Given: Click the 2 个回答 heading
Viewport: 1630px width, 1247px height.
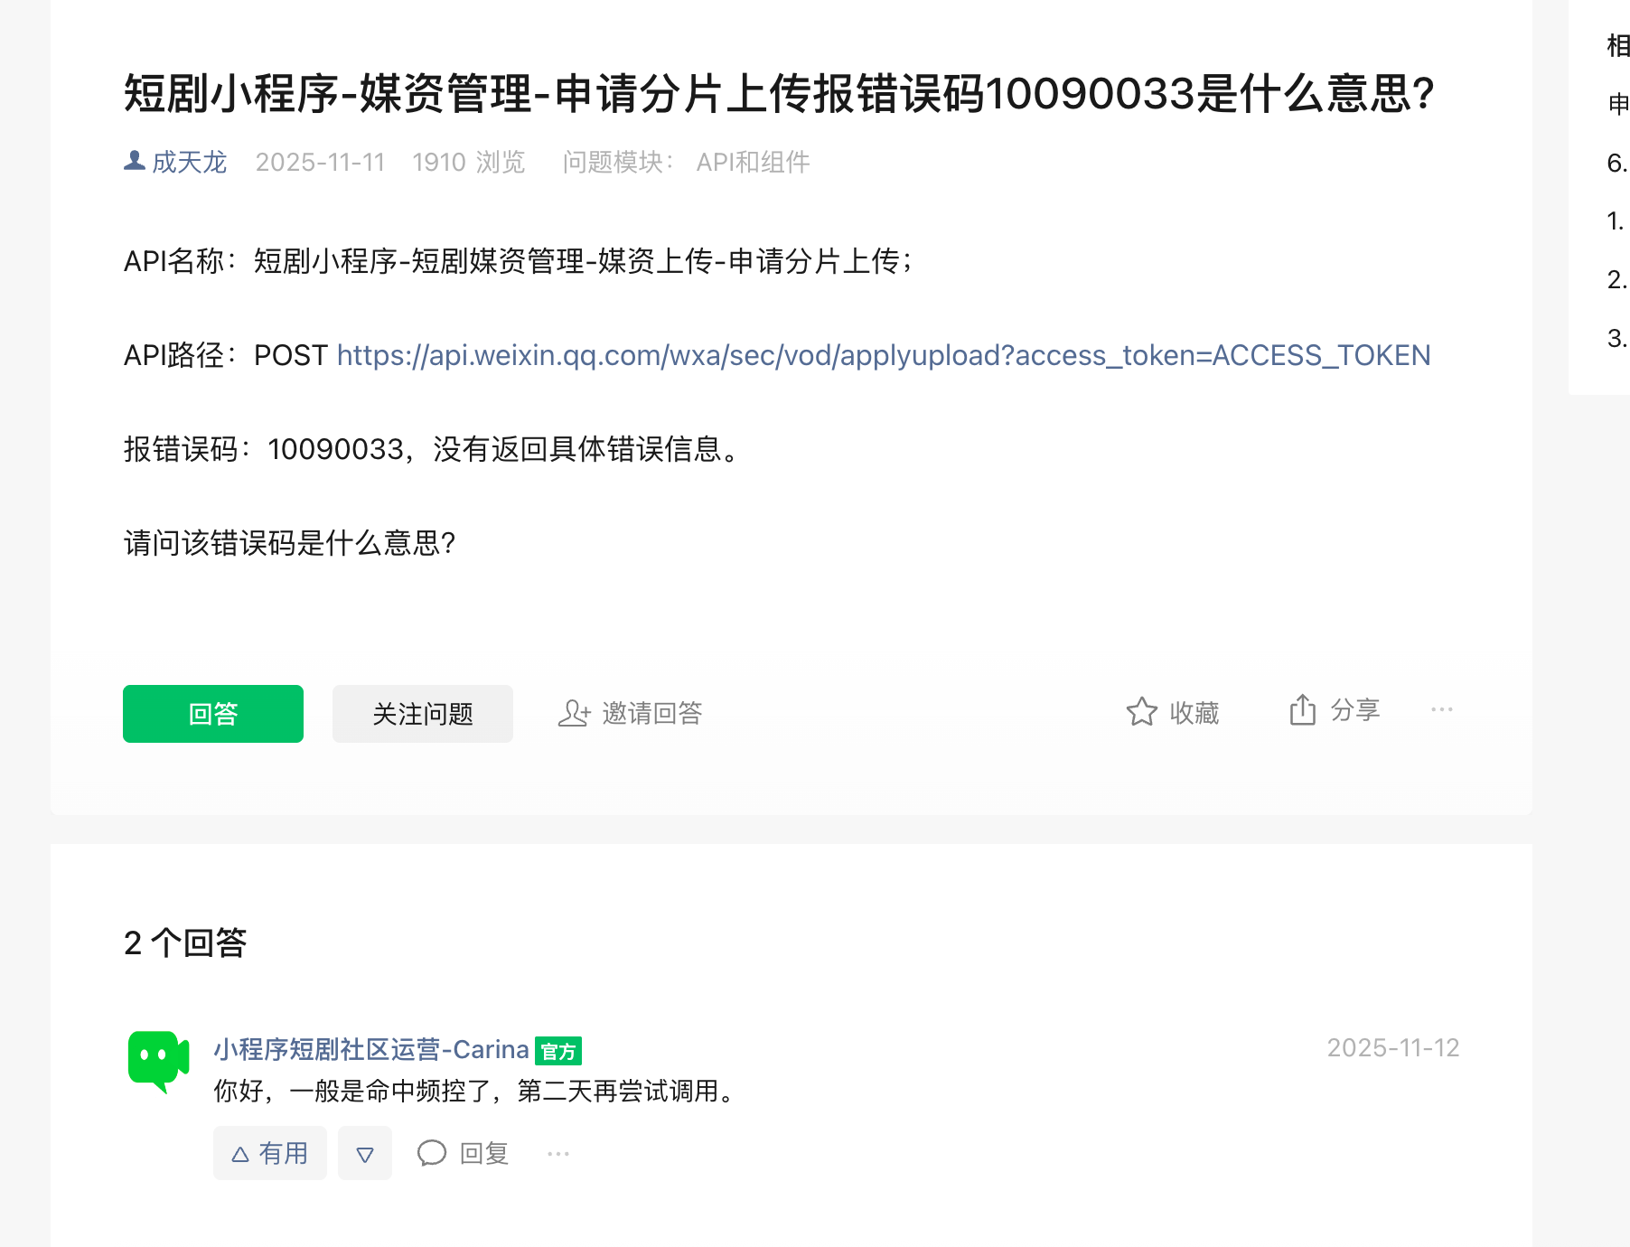Looking at the screenshot, I should click(x=185, y=942).
